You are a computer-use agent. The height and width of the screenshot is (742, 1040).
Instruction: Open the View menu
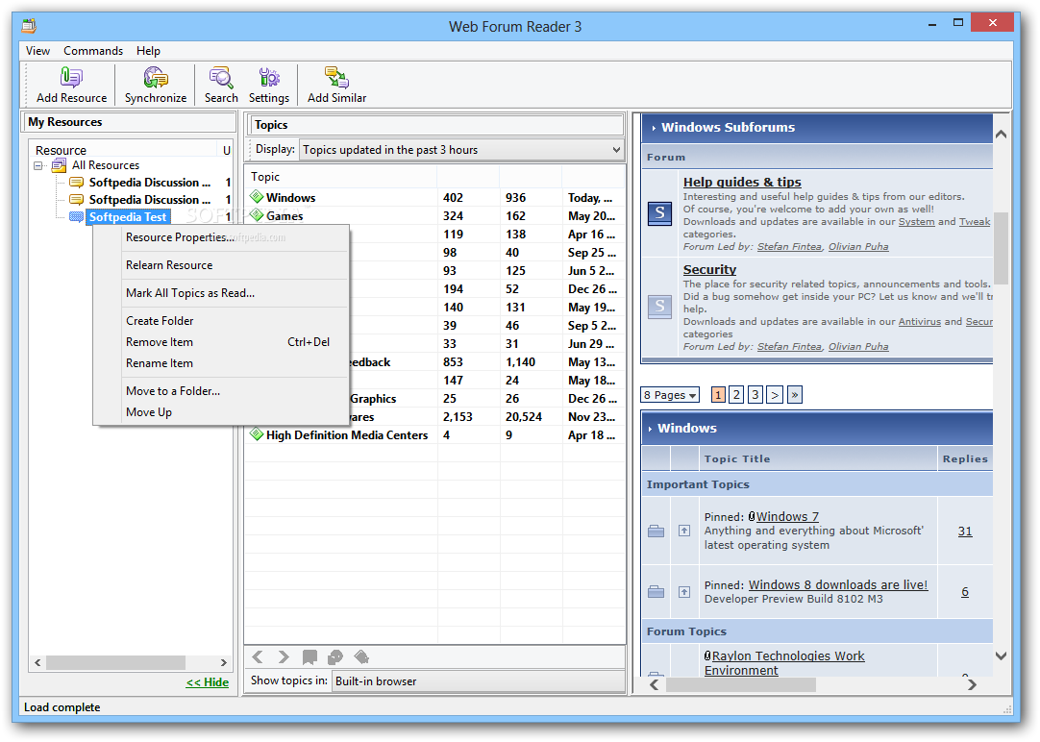pyautogui.click(x=37, y=51)
